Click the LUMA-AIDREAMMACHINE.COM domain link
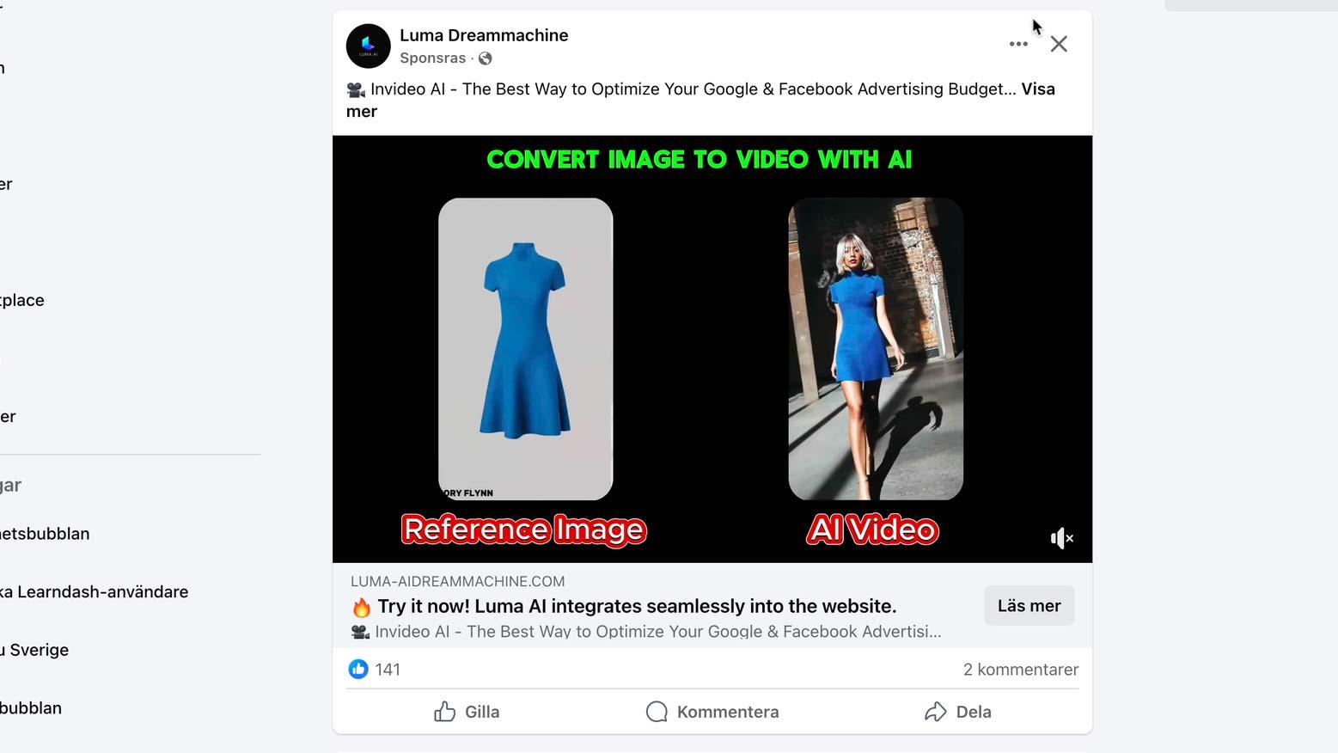Viewport: 1338px width, 753px height. click(457, 581)
